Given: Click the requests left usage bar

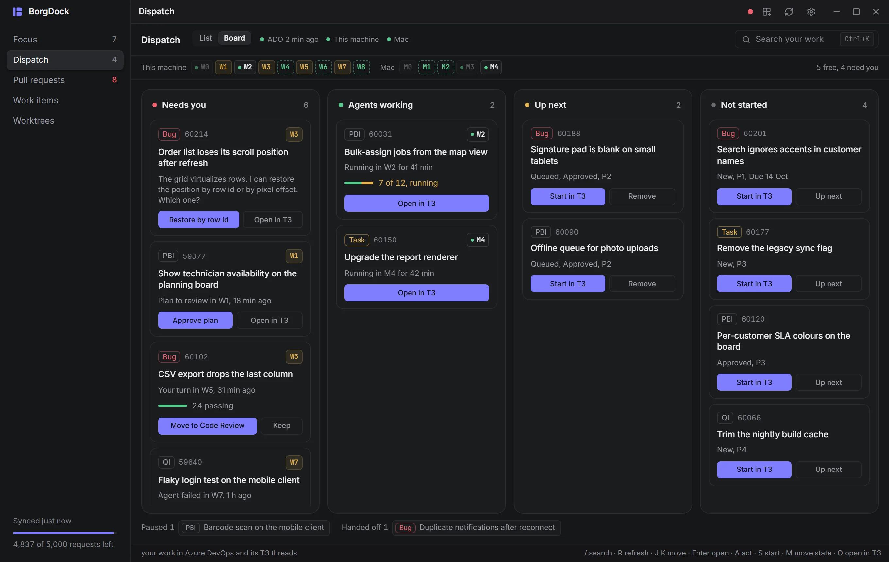Looking at the screenshot, I should [x=65, y=533].
